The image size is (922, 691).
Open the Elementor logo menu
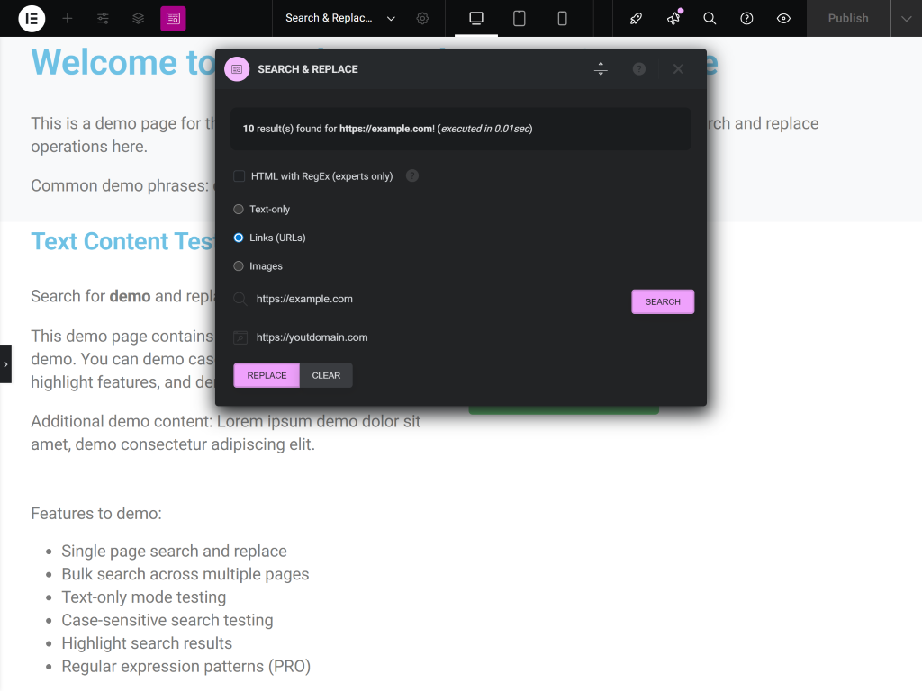(x=32, y=18)
